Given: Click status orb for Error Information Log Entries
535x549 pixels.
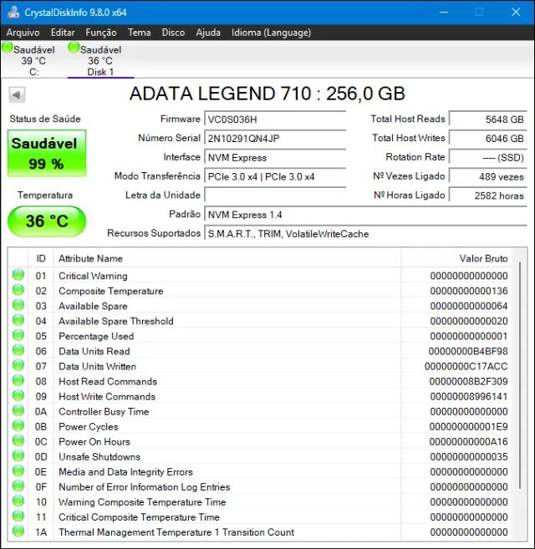Looking at the screenshot, I should (x=18, y=486).
